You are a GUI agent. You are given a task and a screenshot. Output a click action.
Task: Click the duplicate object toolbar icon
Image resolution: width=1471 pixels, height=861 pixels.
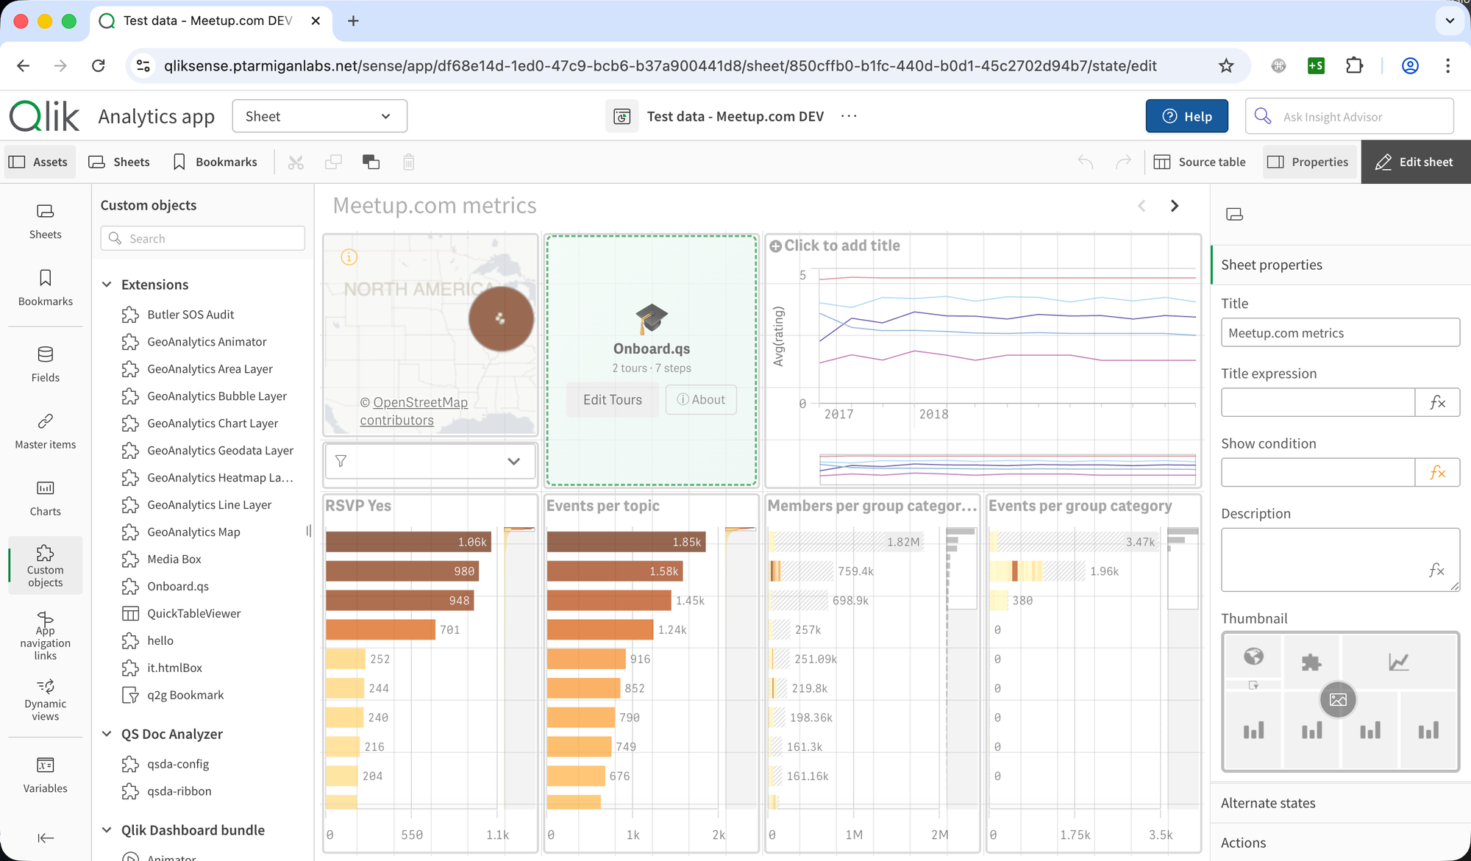click(371, 162)
